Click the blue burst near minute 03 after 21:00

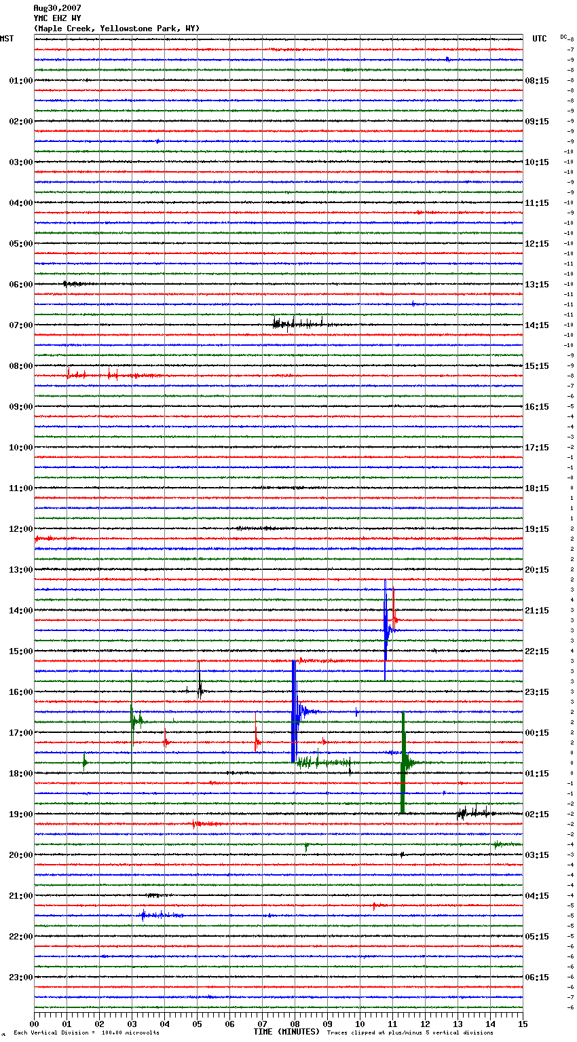tap(160, 915)
